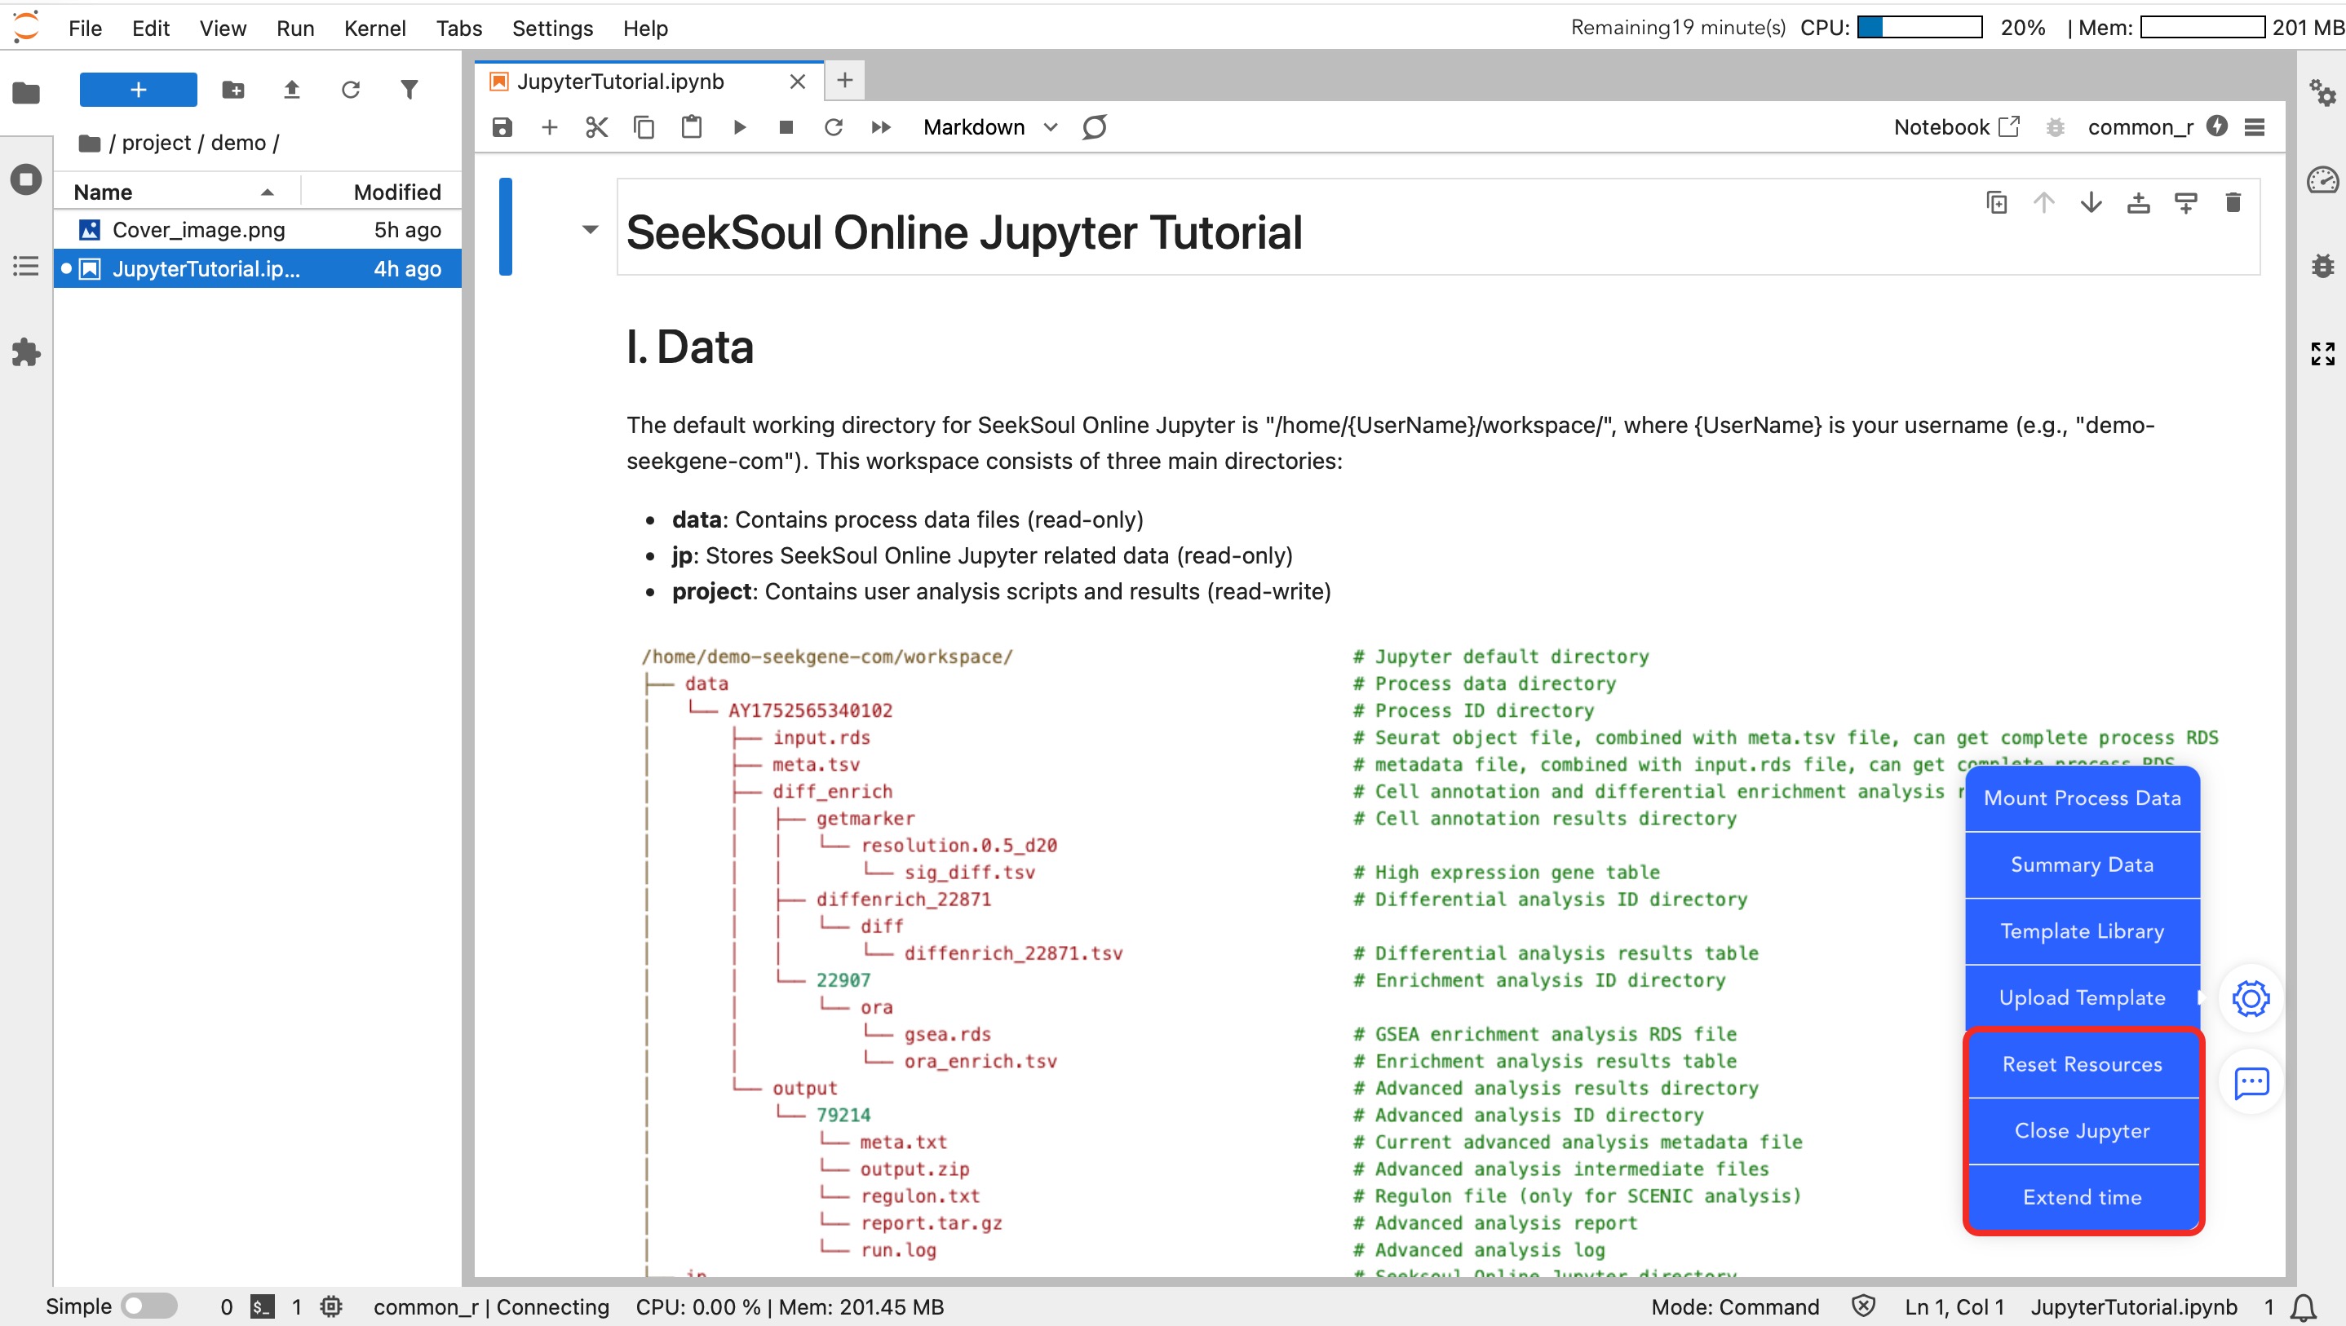Restart kernel and run all cells
The width and height of the screenshot is (2346, 1326).
pos(881,127)
